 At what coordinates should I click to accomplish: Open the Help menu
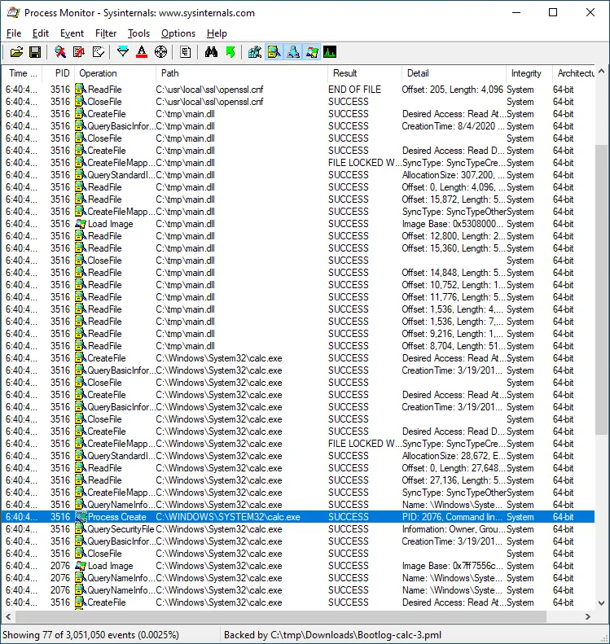[x=217, y=33]
